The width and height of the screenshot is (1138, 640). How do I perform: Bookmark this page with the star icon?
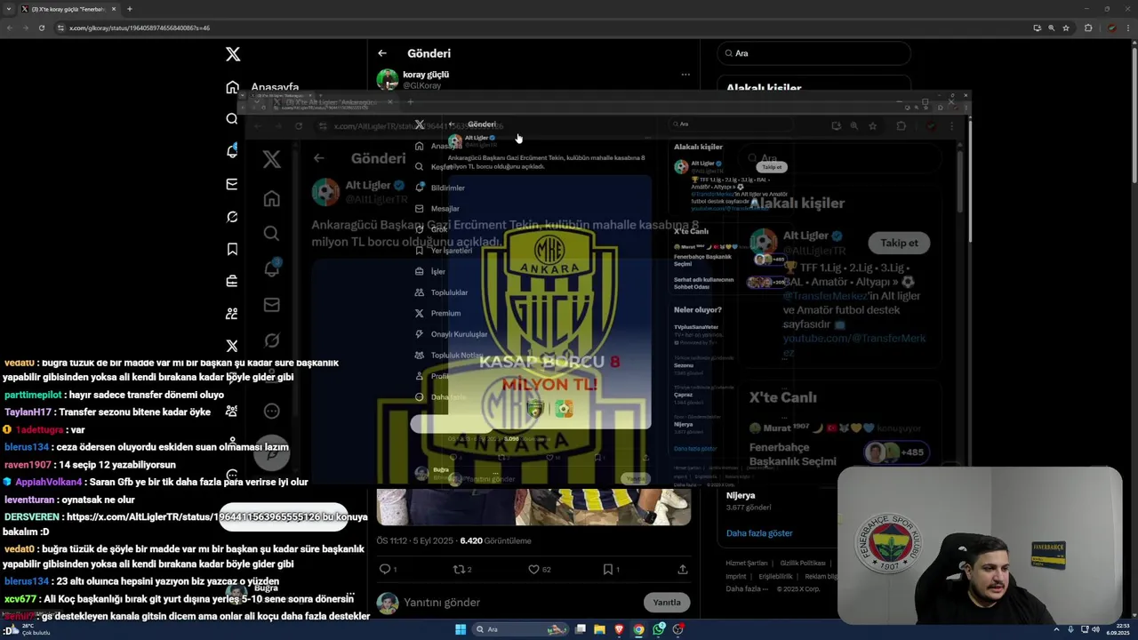1066,28
